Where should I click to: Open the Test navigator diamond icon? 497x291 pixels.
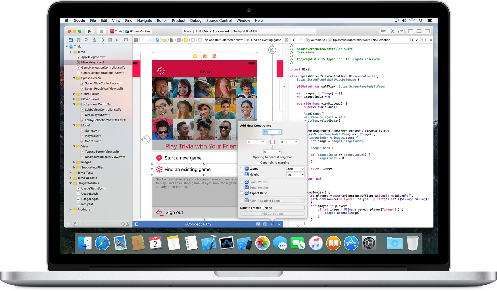(102, 40)
